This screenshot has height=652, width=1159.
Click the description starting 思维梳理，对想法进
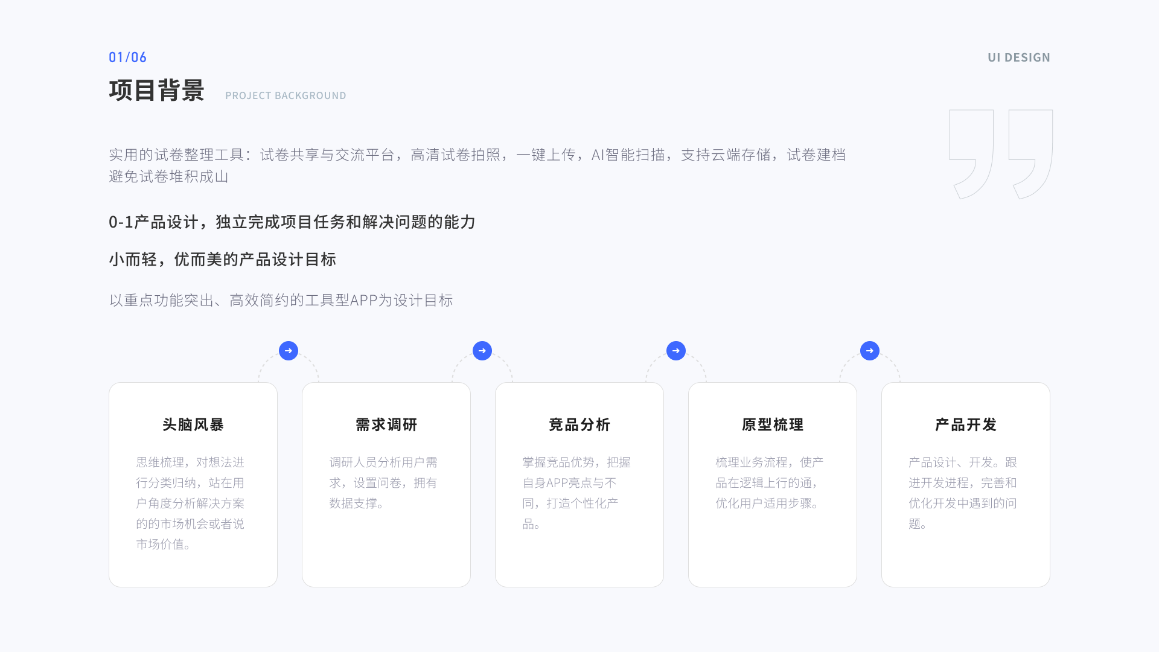click(x=190, y=503)
